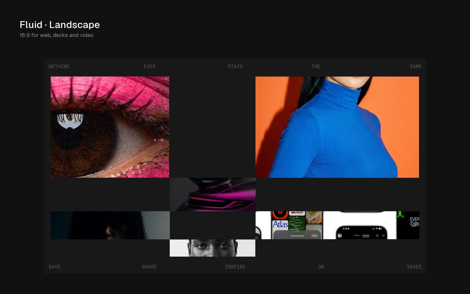Click the word 'THE' in top row
Viewport: 470px width, 294px height.
(316, 67)
